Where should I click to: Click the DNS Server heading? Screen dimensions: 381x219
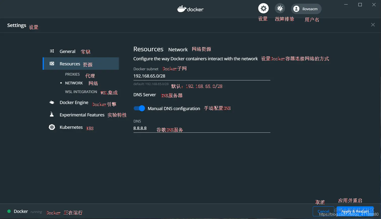click(x=145, y=95)
